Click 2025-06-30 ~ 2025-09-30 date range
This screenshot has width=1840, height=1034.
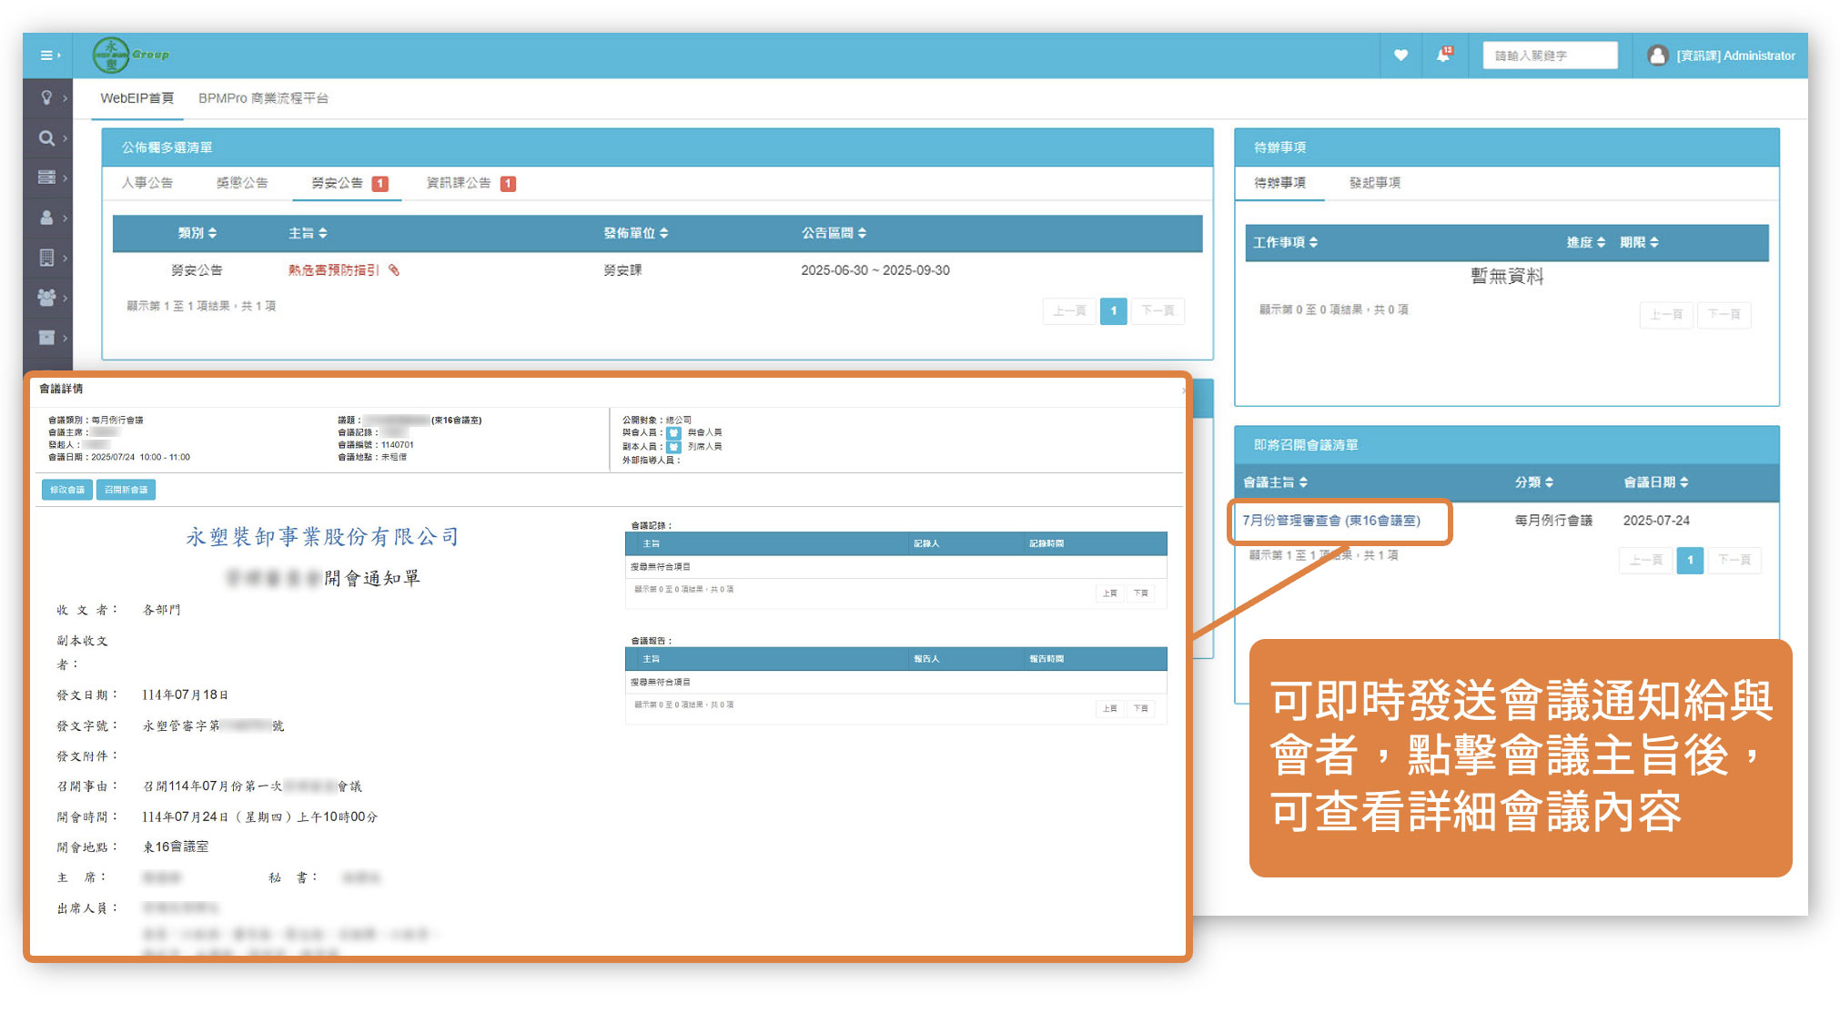pos(875,270)
